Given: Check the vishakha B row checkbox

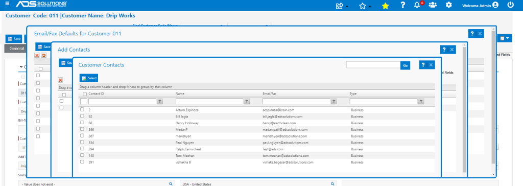Looking at the screenshot, I should (82, 162).
